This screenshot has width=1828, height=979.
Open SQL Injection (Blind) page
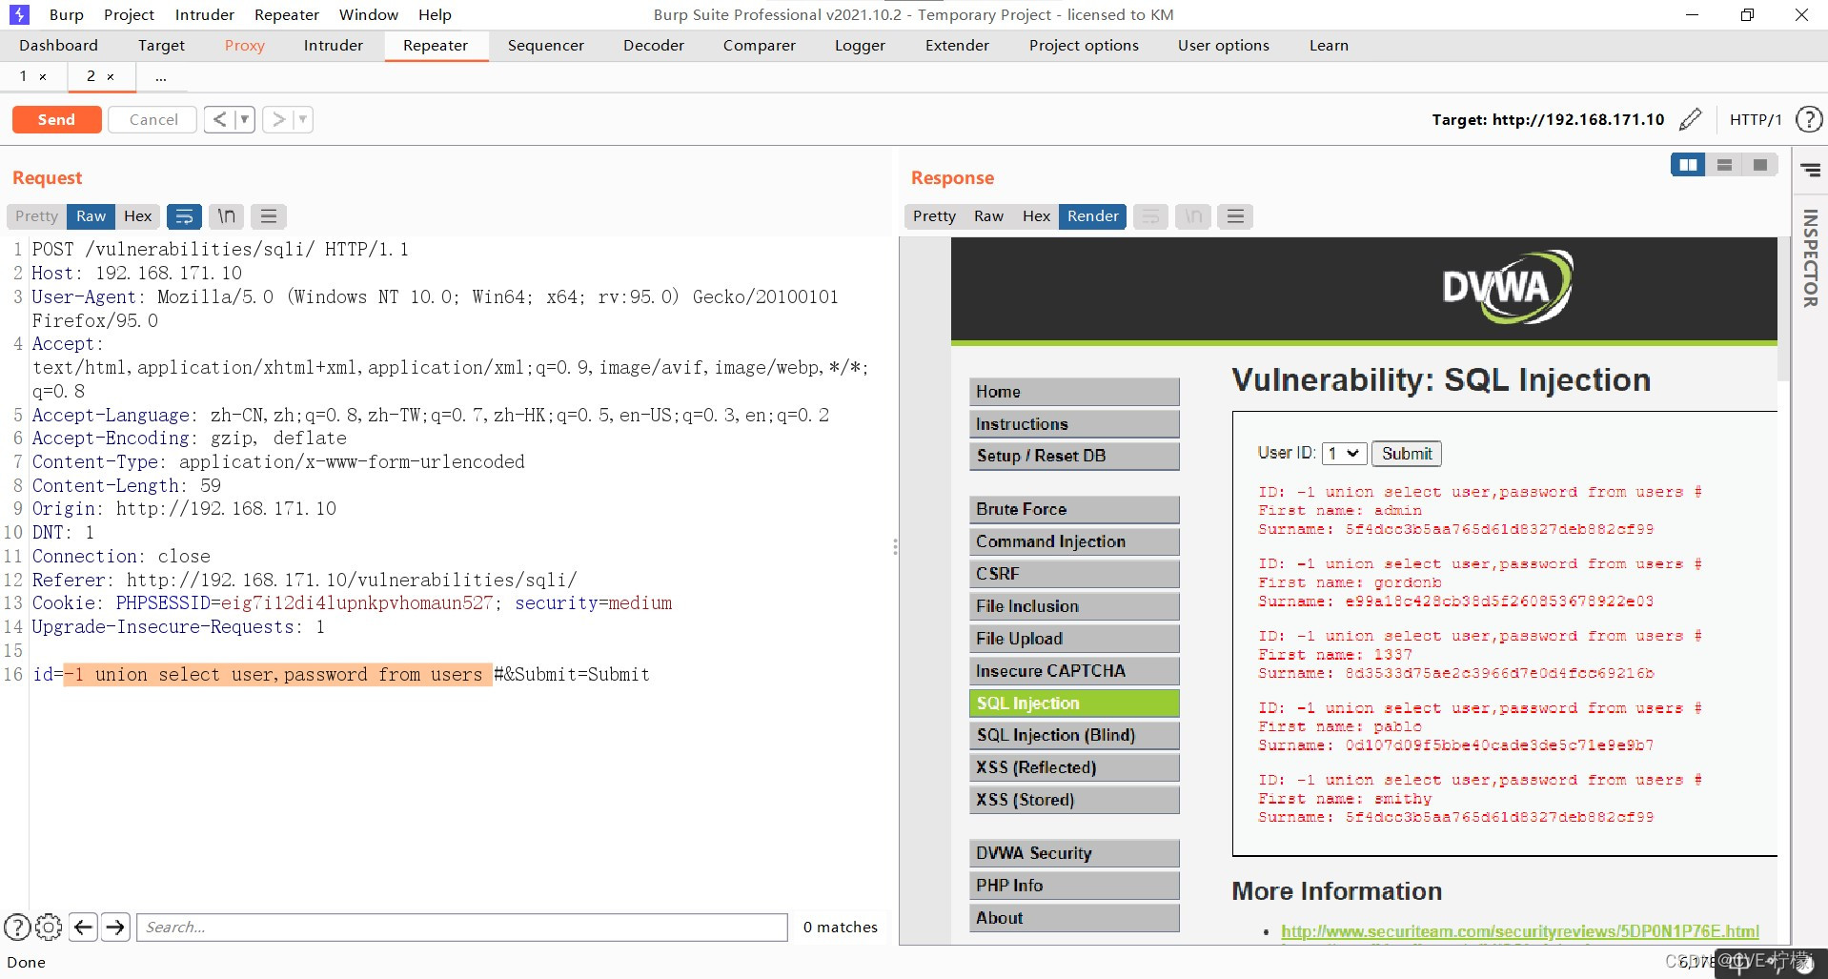pos(1074,735)
